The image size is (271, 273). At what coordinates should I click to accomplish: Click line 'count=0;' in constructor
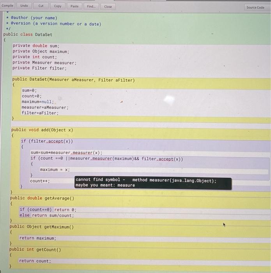32,96
